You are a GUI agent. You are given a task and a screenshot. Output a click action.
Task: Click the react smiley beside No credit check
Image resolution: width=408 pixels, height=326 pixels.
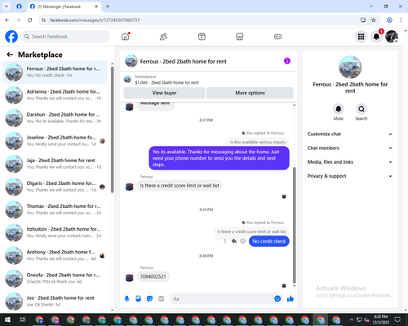(x=243, y=241)
